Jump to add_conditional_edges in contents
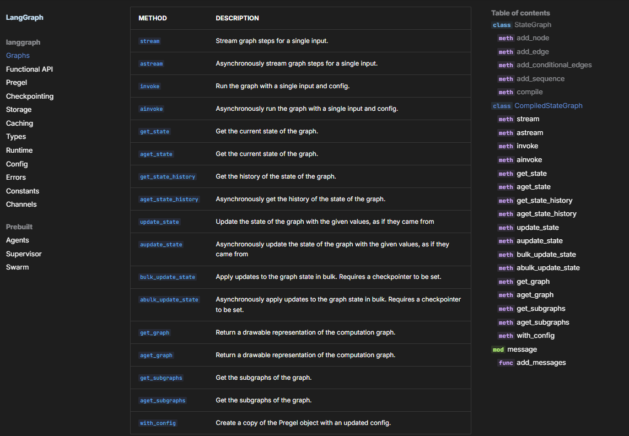Image resolution: width=629 pixels, height=436 pixels. pyautogui.click(x=554, y=65)
